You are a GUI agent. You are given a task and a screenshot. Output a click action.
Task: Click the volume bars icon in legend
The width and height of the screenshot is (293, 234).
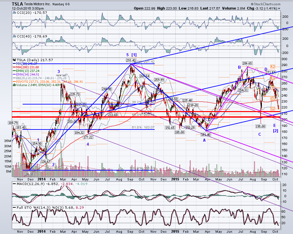point(14,85)
